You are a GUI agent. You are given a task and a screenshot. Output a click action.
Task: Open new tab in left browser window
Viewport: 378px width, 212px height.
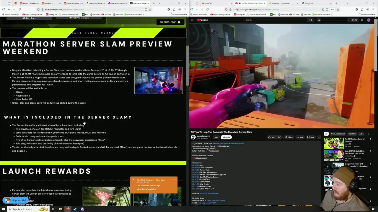[154, 3]
